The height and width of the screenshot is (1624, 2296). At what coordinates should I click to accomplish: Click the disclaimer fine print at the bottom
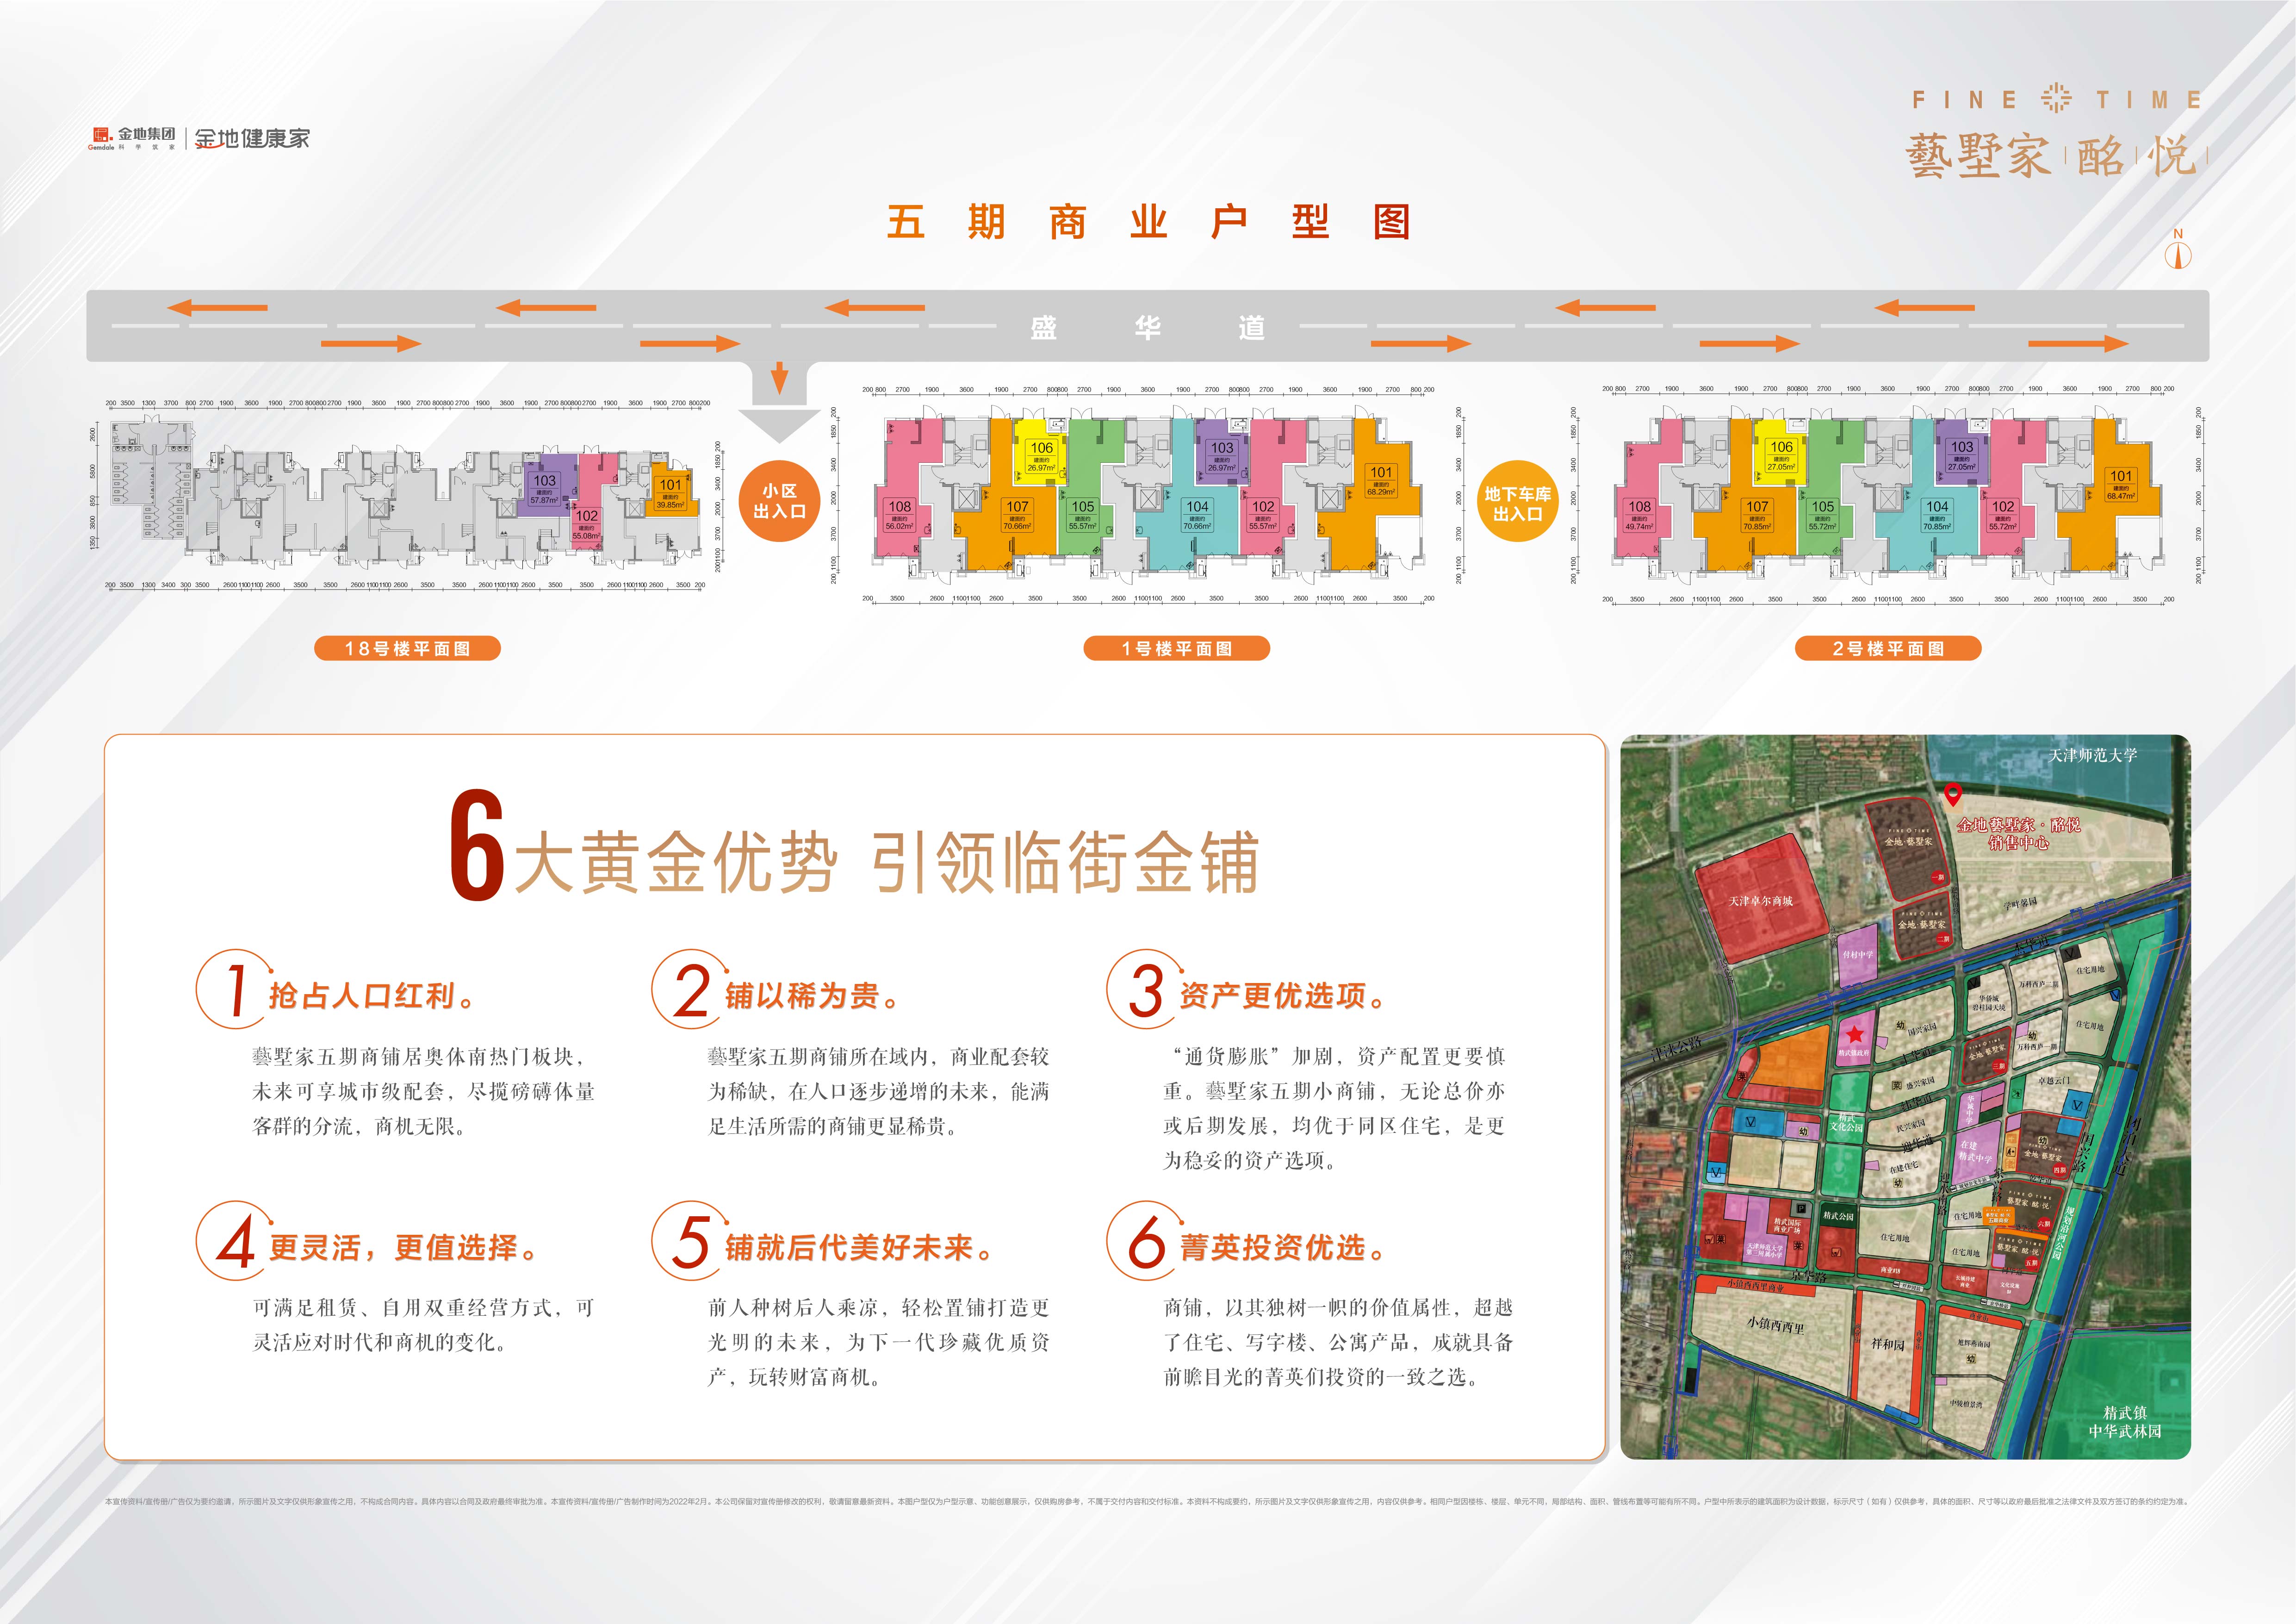coord(1147,1501)
